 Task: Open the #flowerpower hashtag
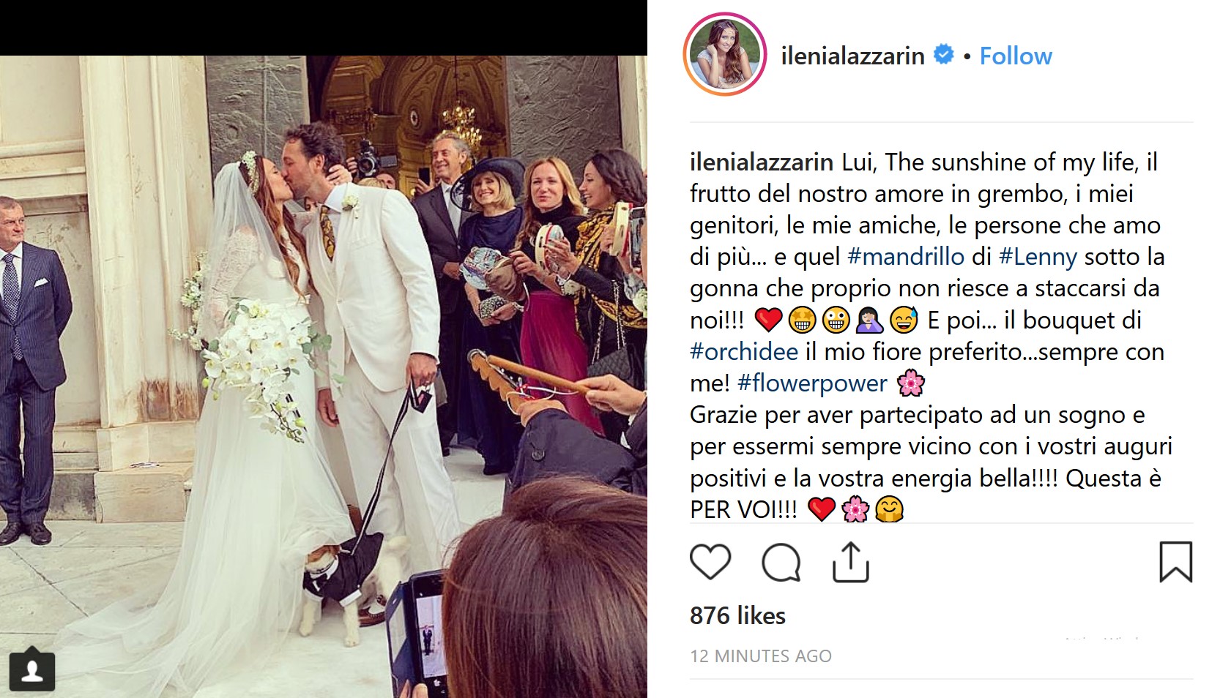[812, 383]
